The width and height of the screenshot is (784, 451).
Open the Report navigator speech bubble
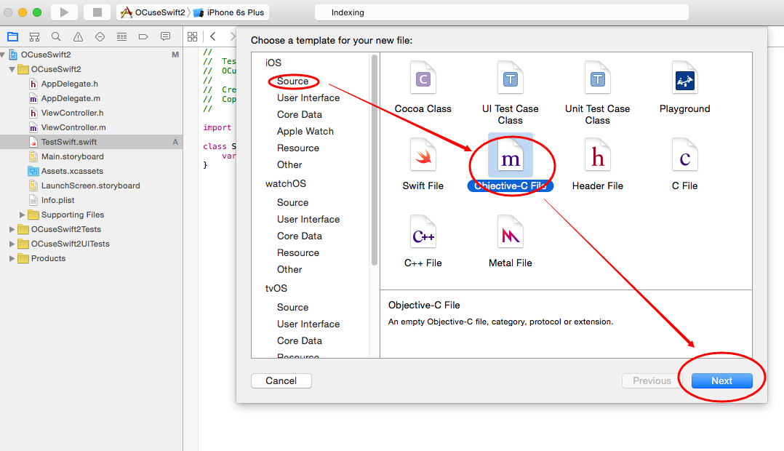coord(165,36)
